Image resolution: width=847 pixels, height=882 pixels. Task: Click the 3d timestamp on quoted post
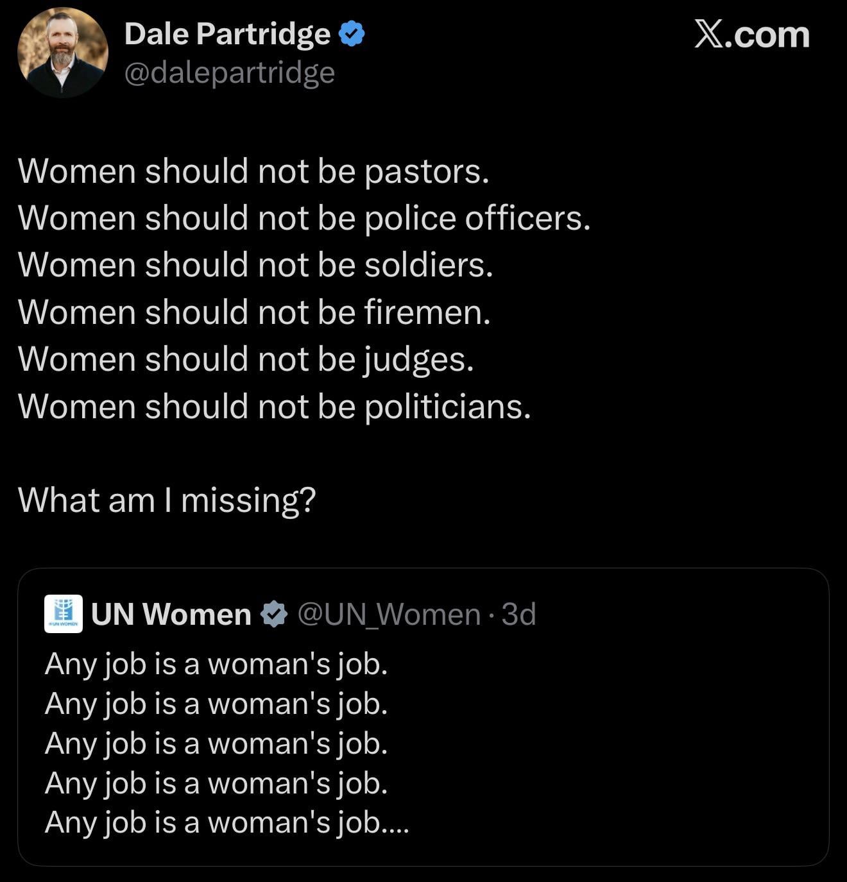[518, 614]
